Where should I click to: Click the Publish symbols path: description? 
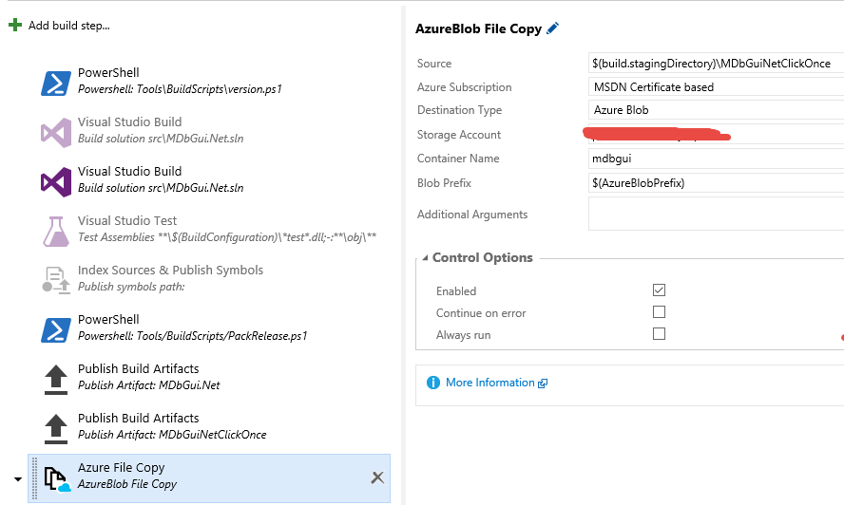point(131,287)
